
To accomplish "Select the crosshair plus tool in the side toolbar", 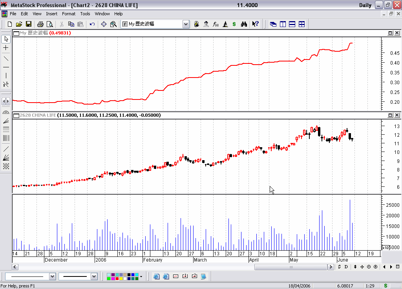I will pyautogui.click(x=6, y=48).
